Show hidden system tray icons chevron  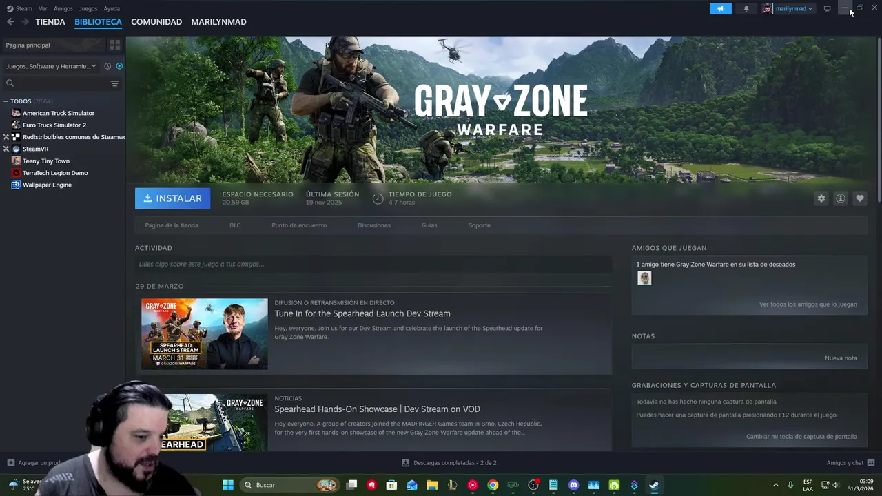[x=775, y=485]
